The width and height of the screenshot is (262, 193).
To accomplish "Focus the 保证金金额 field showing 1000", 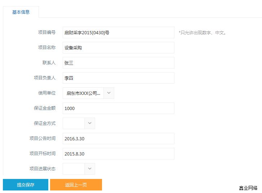I will point(118,108).
